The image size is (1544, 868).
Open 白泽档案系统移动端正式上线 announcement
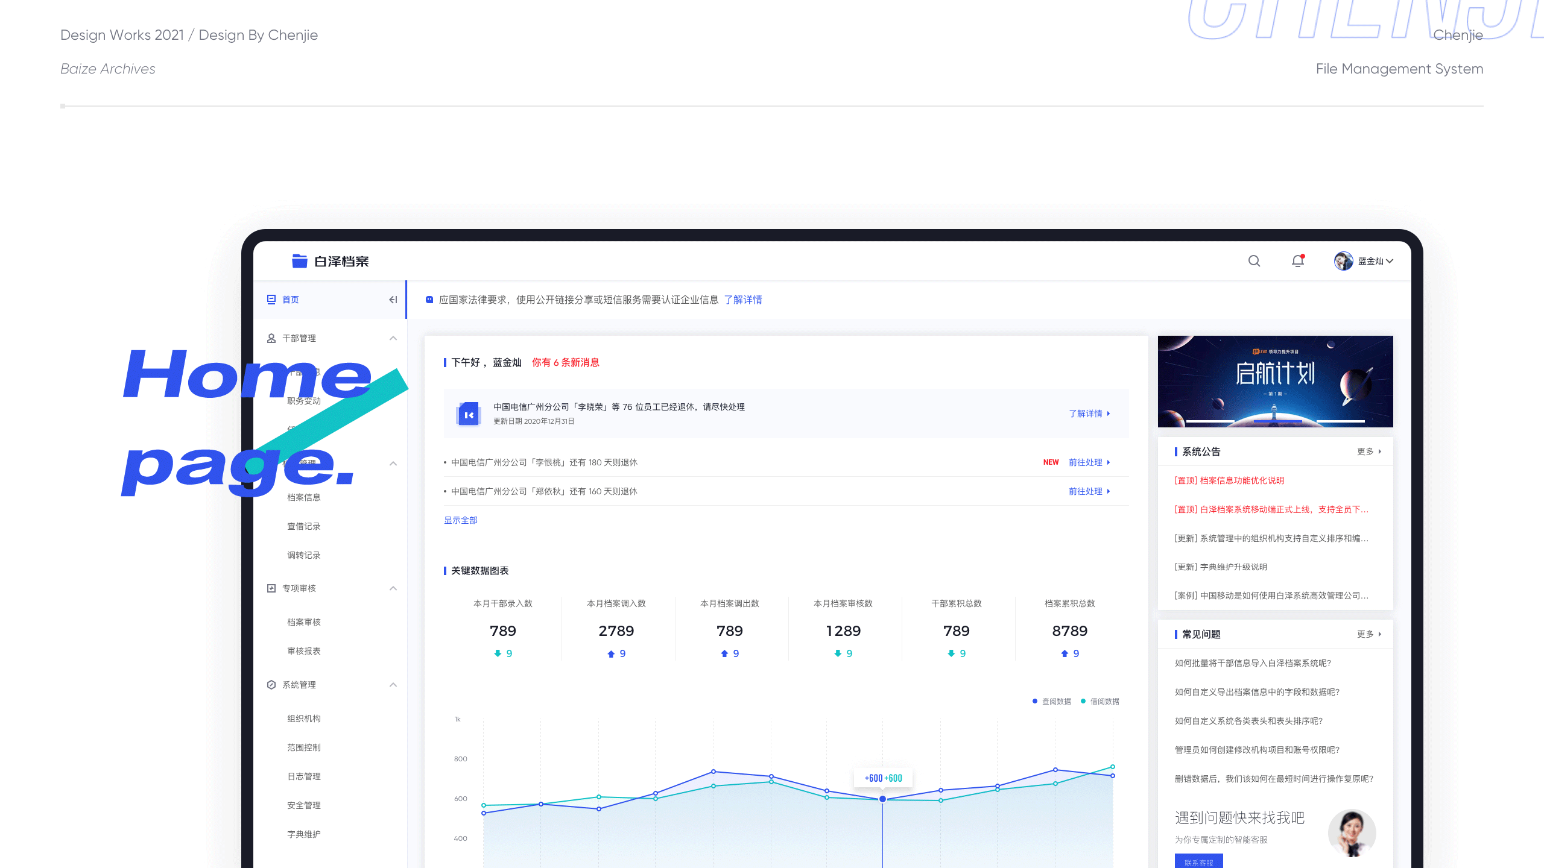[1271, 509]
